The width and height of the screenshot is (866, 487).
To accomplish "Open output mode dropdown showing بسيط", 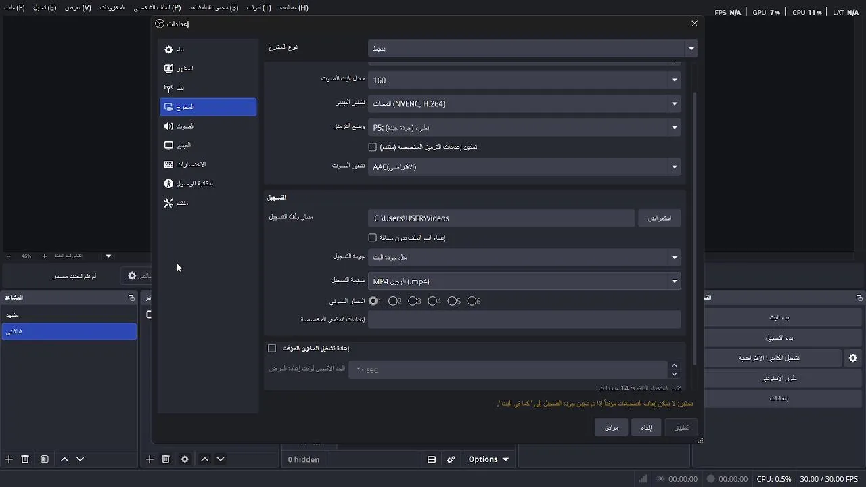I will point(532,49).
